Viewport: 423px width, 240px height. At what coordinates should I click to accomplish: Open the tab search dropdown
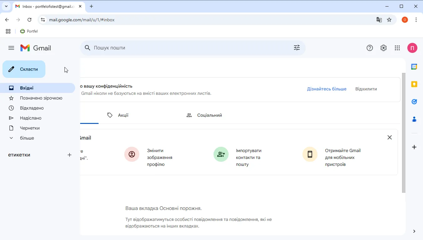[x=6, y=6]
